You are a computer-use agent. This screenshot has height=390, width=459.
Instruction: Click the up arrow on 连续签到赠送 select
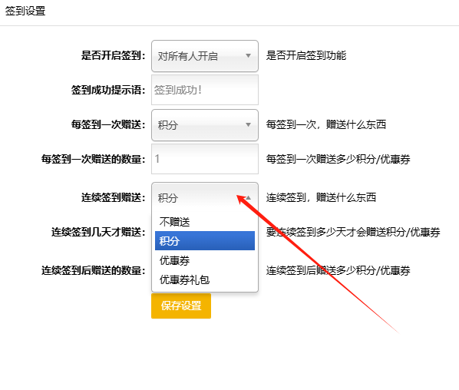click(x=248, y=197)
